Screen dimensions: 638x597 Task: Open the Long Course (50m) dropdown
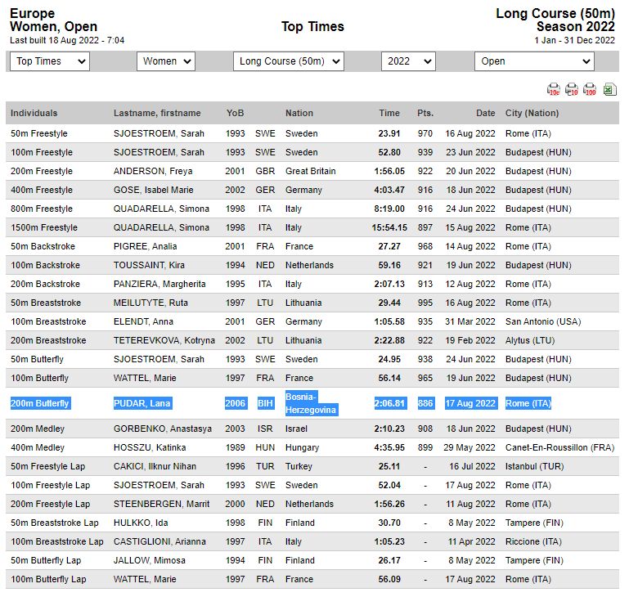pyautogui.click(x=289, y=61)
